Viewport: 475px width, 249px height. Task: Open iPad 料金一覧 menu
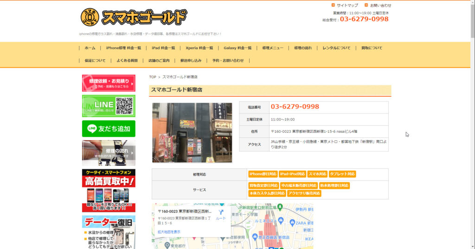click(x=163, y=48)
